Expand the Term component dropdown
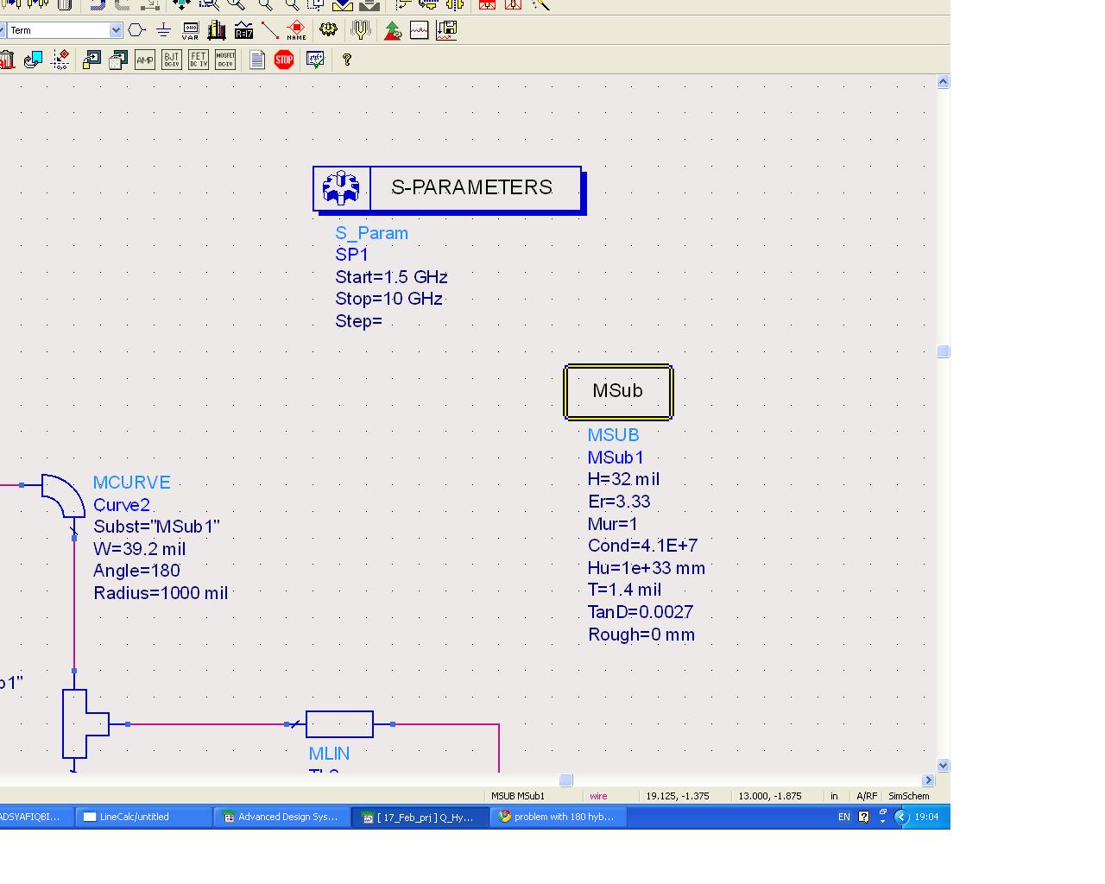Screen dimensions: 1105x884 pos(116,30)
